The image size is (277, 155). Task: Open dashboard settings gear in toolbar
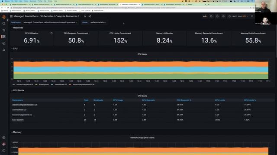click(223, 16)
